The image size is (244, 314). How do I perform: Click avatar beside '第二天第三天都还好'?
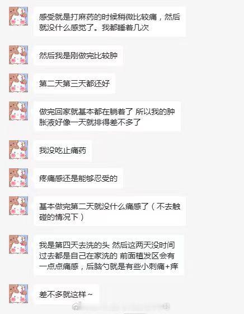pos(18,83)
